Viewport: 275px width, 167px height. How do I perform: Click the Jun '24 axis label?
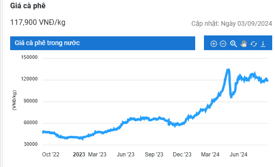pos(239,155)
